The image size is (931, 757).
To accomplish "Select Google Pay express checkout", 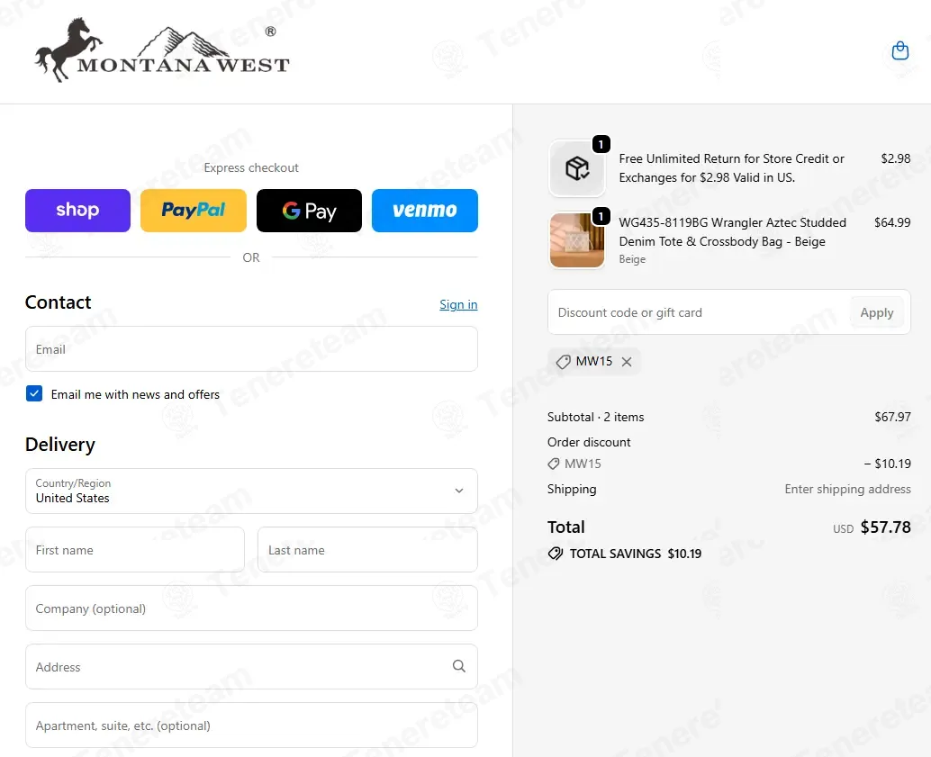I will [309, 211].
